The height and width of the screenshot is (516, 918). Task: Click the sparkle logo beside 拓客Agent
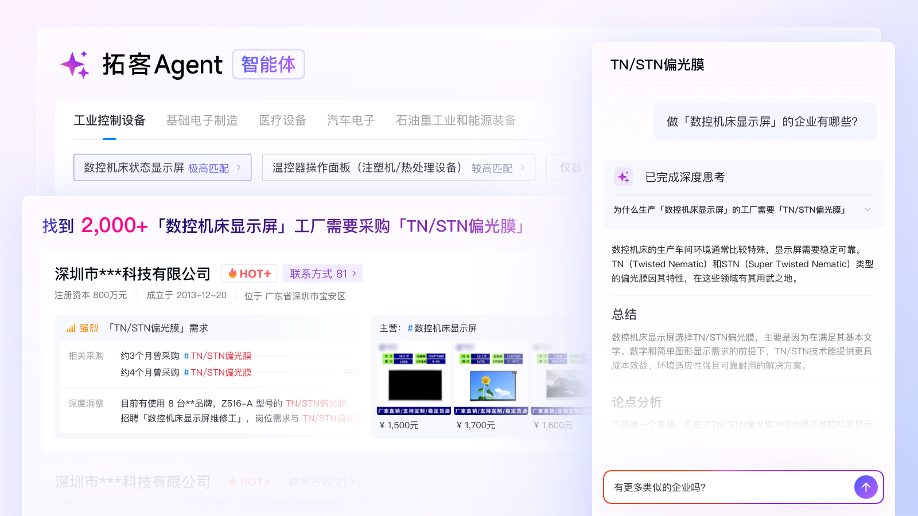click(75, 65)
